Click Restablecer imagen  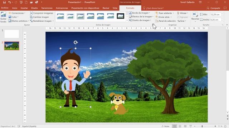tap(41, 21)
